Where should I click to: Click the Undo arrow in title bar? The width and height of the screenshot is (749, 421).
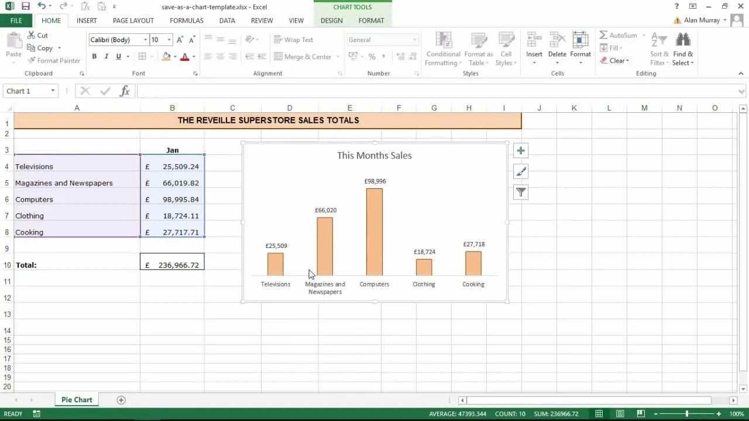click(41, 6)
